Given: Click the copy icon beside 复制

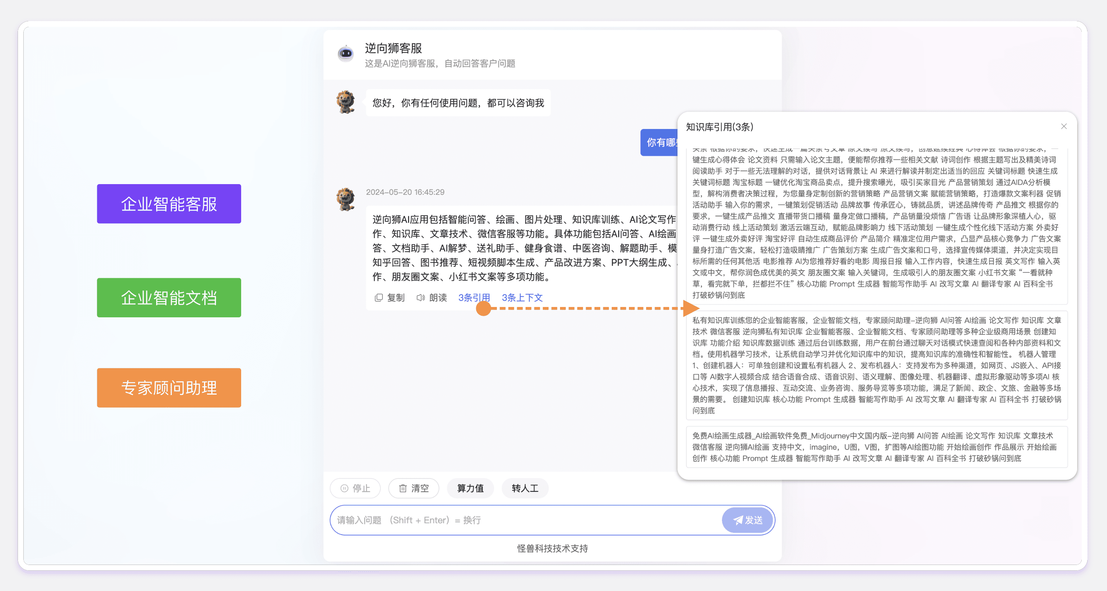Looking at the screenshot, I should tap(378, 297).
